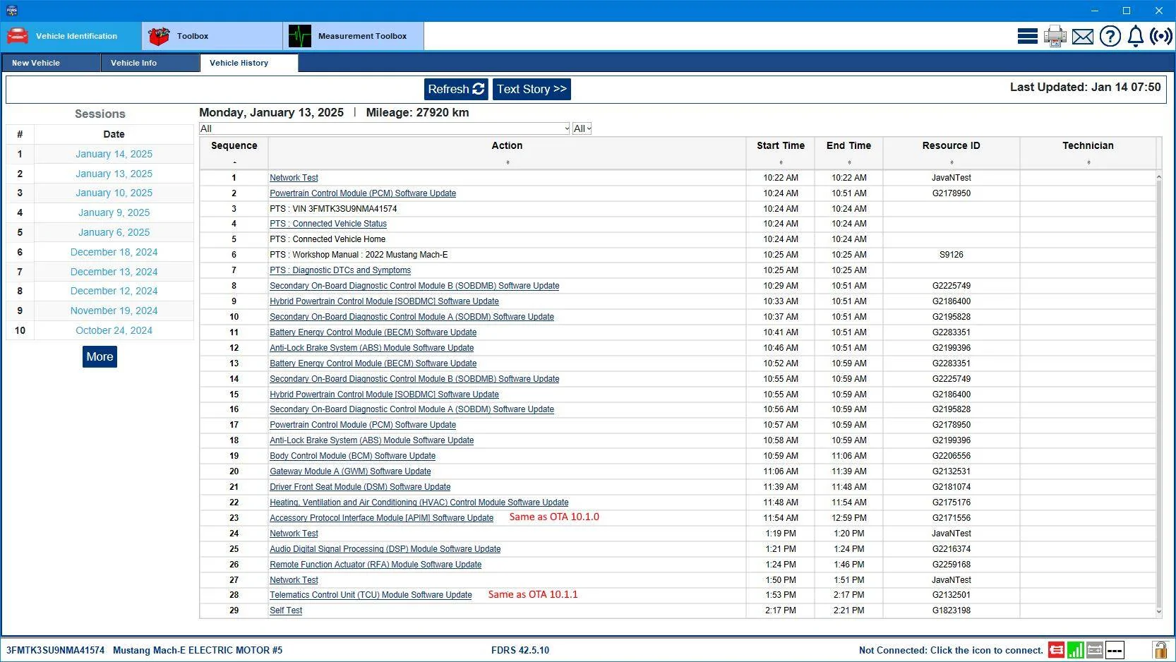Open the notifications bell icon
This screenshot has height=662, width=1176.
tap(1136, 36)
